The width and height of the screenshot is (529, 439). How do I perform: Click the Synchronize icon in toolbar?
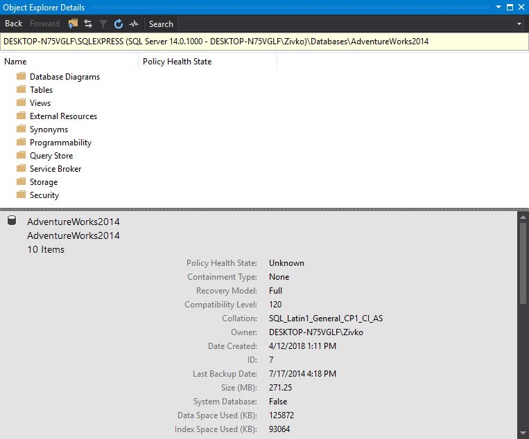(88, 24)
